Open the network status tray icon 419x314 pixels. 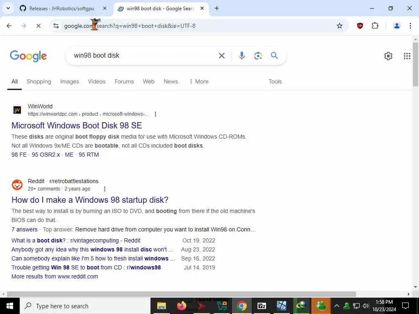click(356, 306)
